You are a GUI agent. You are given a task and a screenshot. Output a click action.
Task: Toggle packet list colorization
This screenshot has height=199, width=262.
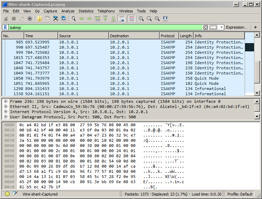(131, 19)
